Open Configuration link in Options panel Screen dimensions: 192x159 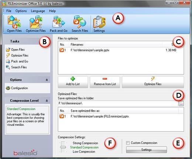(20, 88)
